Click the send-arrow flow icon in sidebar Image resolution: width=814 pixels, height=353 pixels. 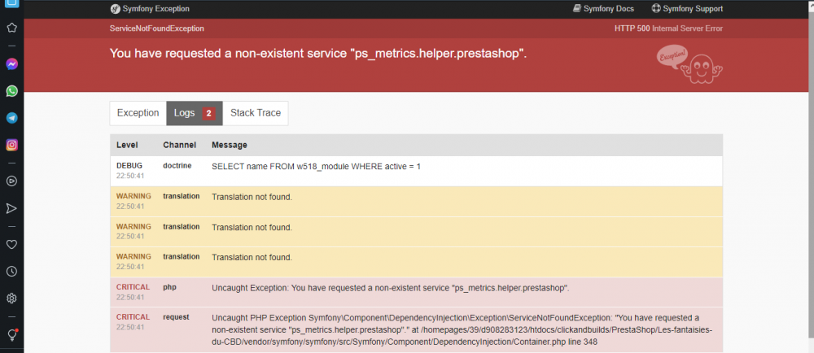[x=12, y=208]
